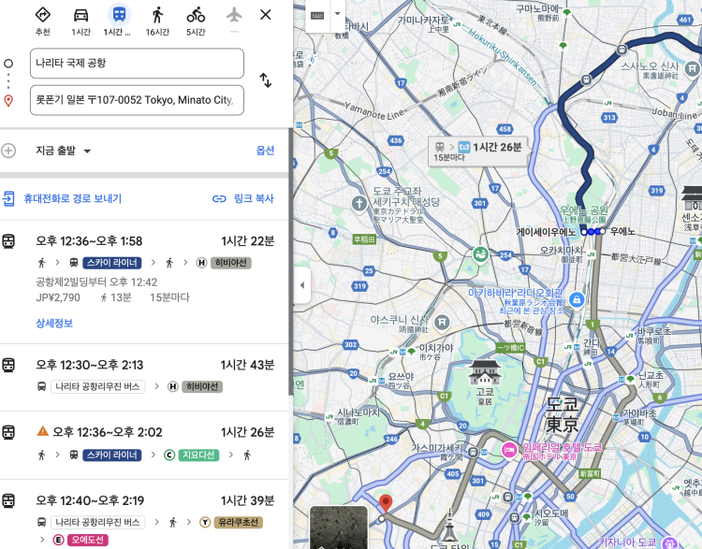Screen dimensions: 702x549
Task: Click the Tokyo Tower icon on map
Action: (x=450, y=525)
